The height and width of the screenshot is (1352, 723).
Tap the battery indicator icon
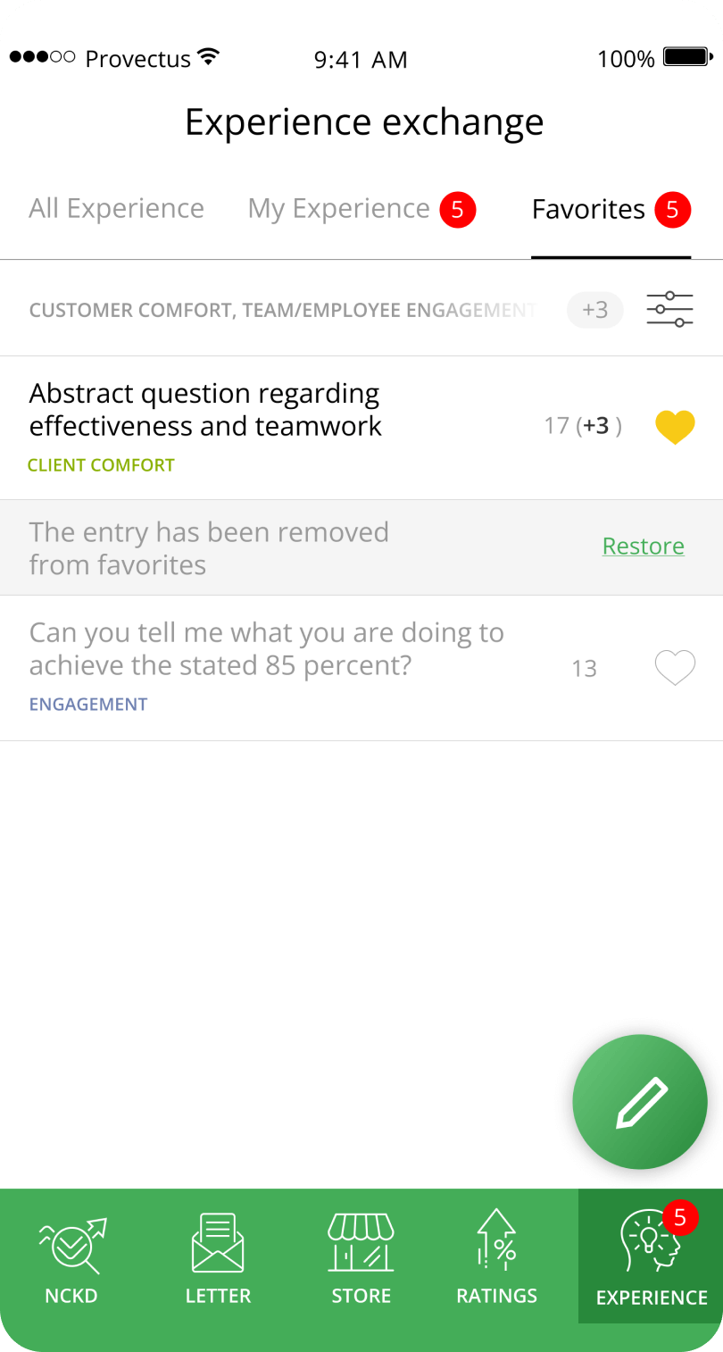686,58
